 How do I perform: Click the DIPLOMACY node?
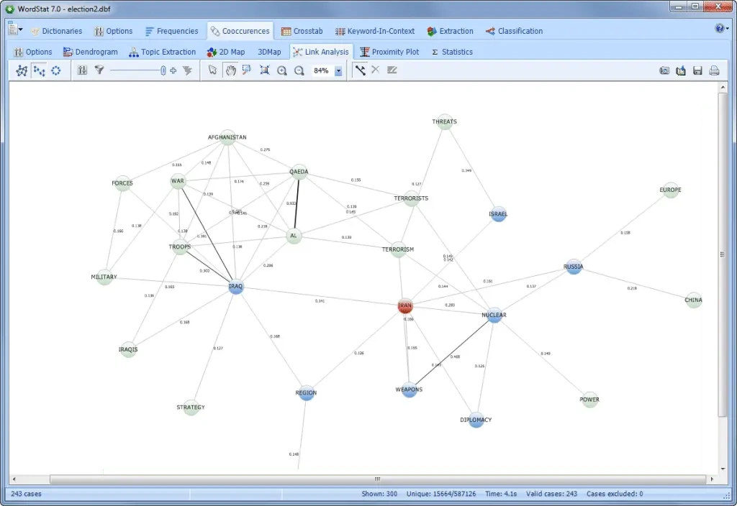pyautogui.click(x=476, y=420)
